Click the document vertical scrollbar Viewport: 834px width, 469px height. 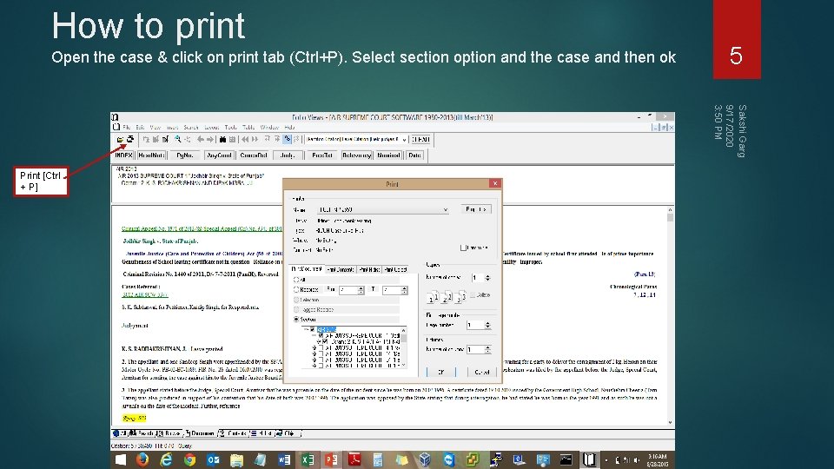(670, 316)
